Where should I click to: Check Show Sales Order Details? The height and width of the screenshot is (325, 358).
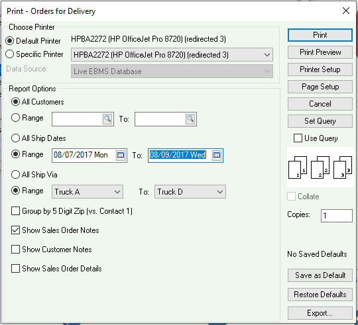pos(15,269)
